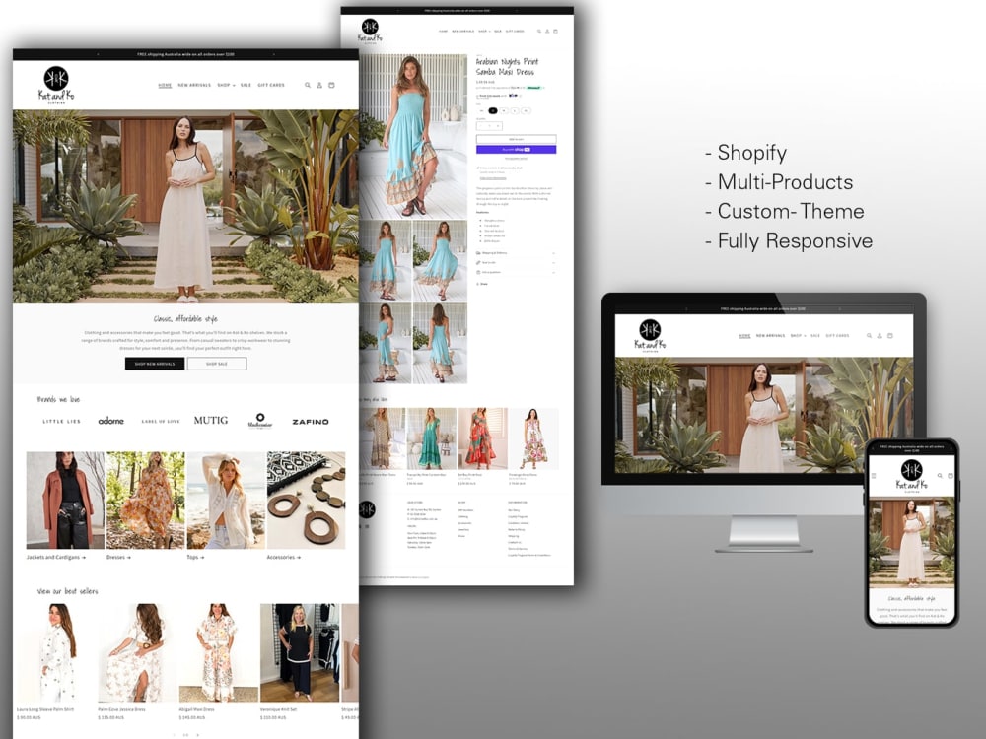Open cart icon in large homepage header
The width and height of the screenshot is (986, 739).
click(331, 85)
